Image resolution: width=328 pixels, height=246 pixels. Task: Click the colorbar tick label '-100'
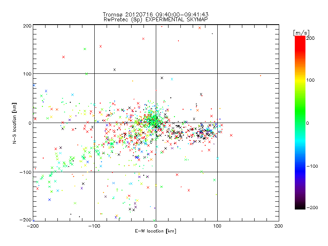point(312,166)
